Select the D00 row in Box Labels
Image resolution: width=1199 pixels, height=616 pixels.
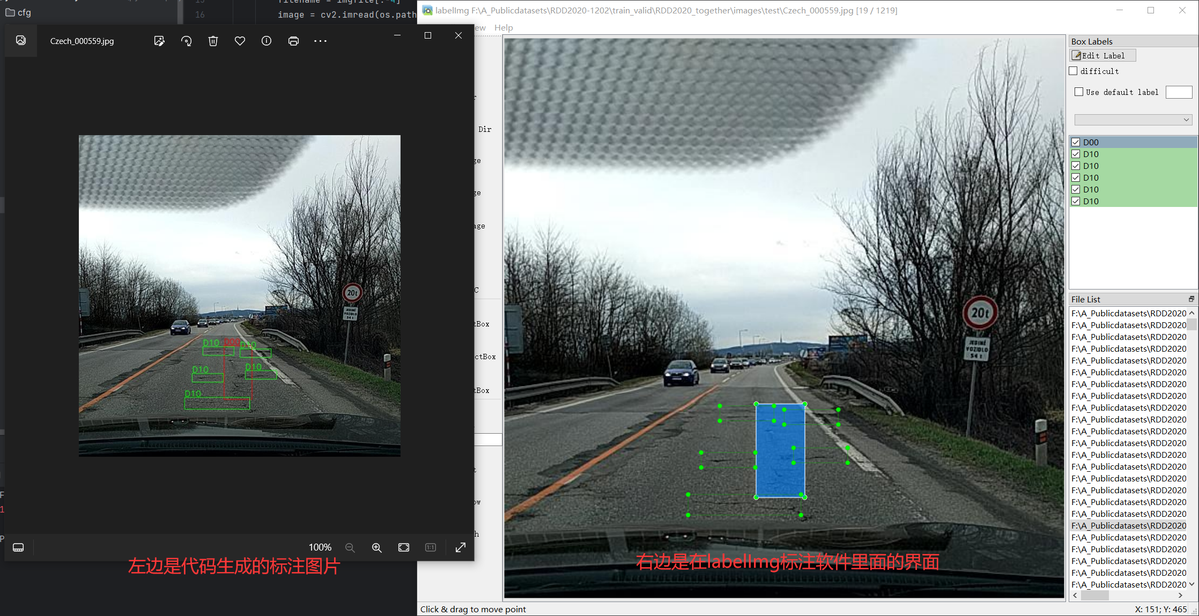click(1133, 142)
